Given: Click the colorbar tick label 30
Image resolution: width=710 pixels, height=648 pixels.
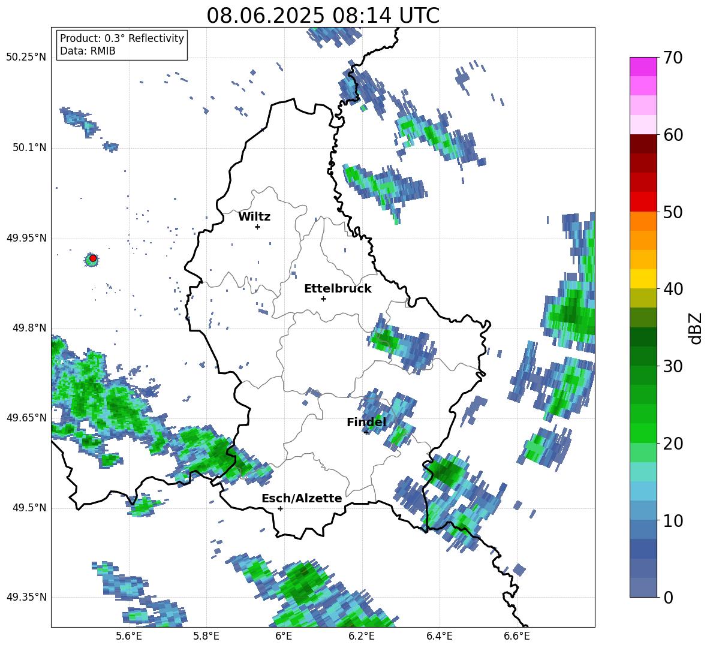Looking at the screenshot, I should click(x=673, y=366).
